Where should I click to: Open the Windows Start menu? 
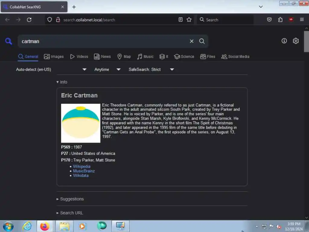coord(8,226)
